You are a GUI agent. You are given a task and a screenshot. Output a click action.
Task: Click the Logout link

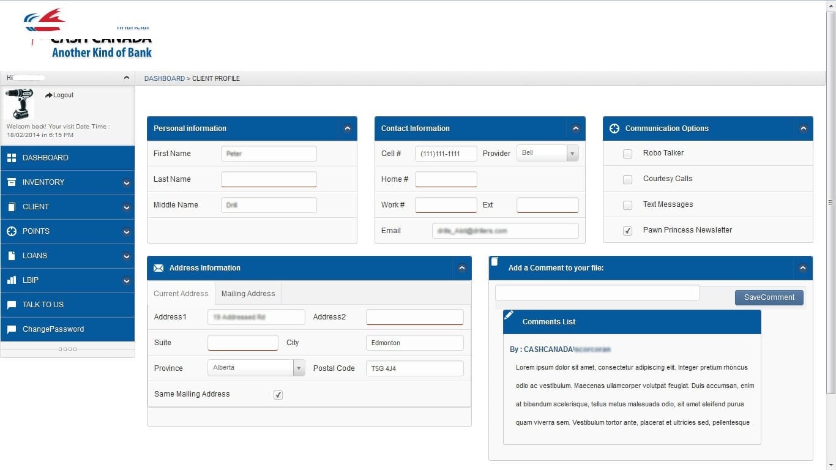click(60, 95)
